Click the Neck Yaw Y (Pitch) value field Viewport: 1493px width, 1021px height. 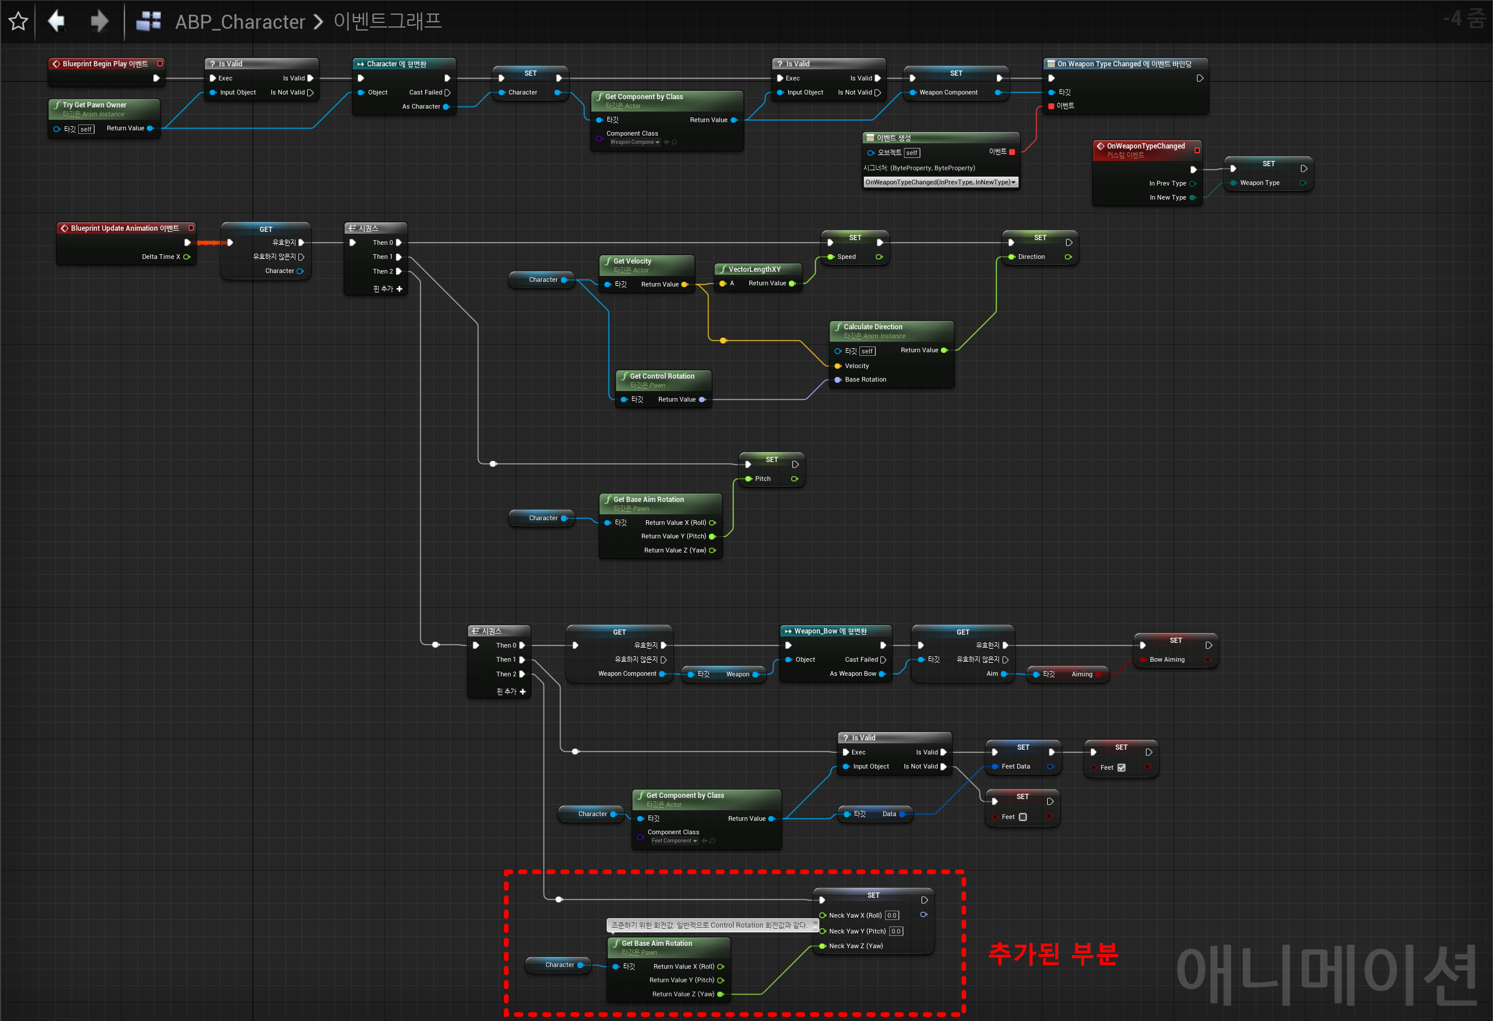point(896,931)
